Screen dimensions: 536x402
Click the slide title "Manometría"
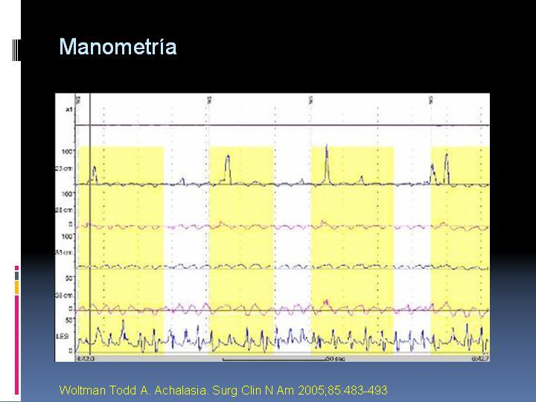[x=118, y=46]
